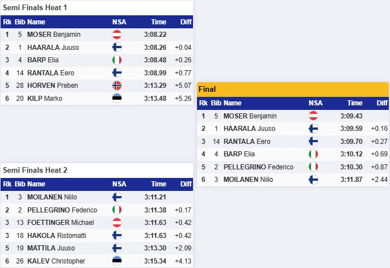Select the Final heading banner
The image size is (390, 268).
tap(293, 90)
